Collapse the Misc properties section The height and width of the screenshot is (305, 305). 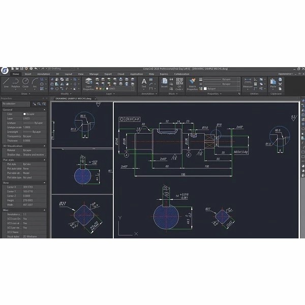pos(44,210)
